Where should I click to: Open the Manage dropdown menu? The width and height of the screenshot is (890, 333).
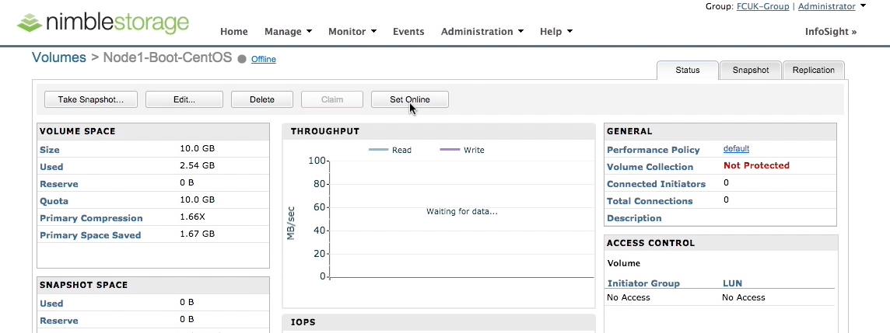[288, 32]
